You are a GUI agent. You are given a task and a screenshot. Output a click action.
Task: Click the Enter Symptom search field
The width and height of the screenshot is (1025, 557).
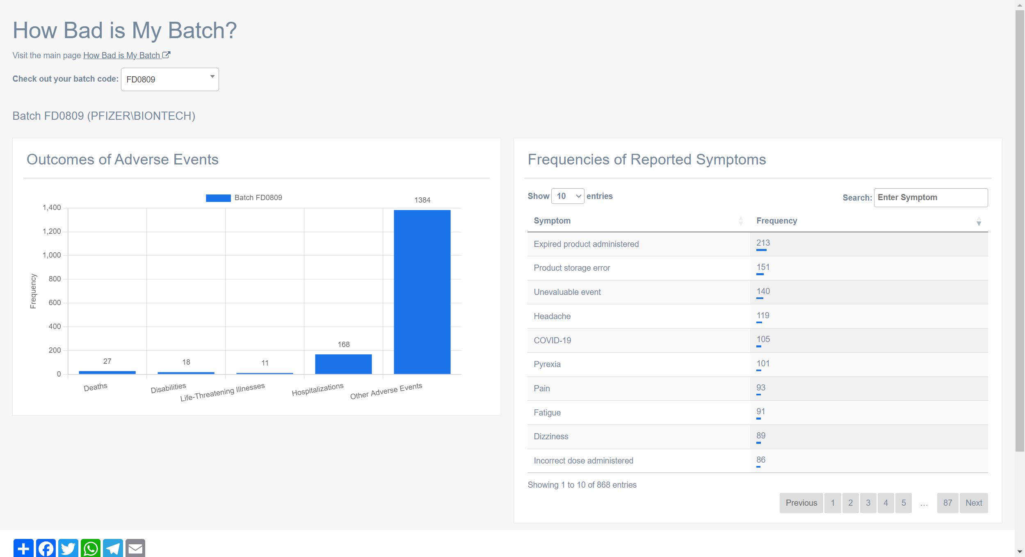click(930, 198)
